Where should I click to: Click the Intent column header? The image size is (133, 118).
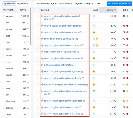click(x=95, y=10)
